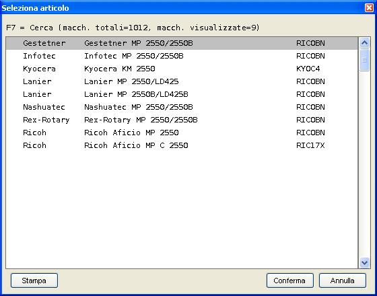Click the KYOC4 code cell
This screenshot has width=377, height=296.
coord(308,69)
